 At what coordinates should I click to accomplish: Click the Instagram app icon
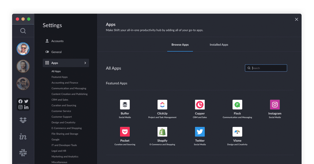click(x=275, y=105)
